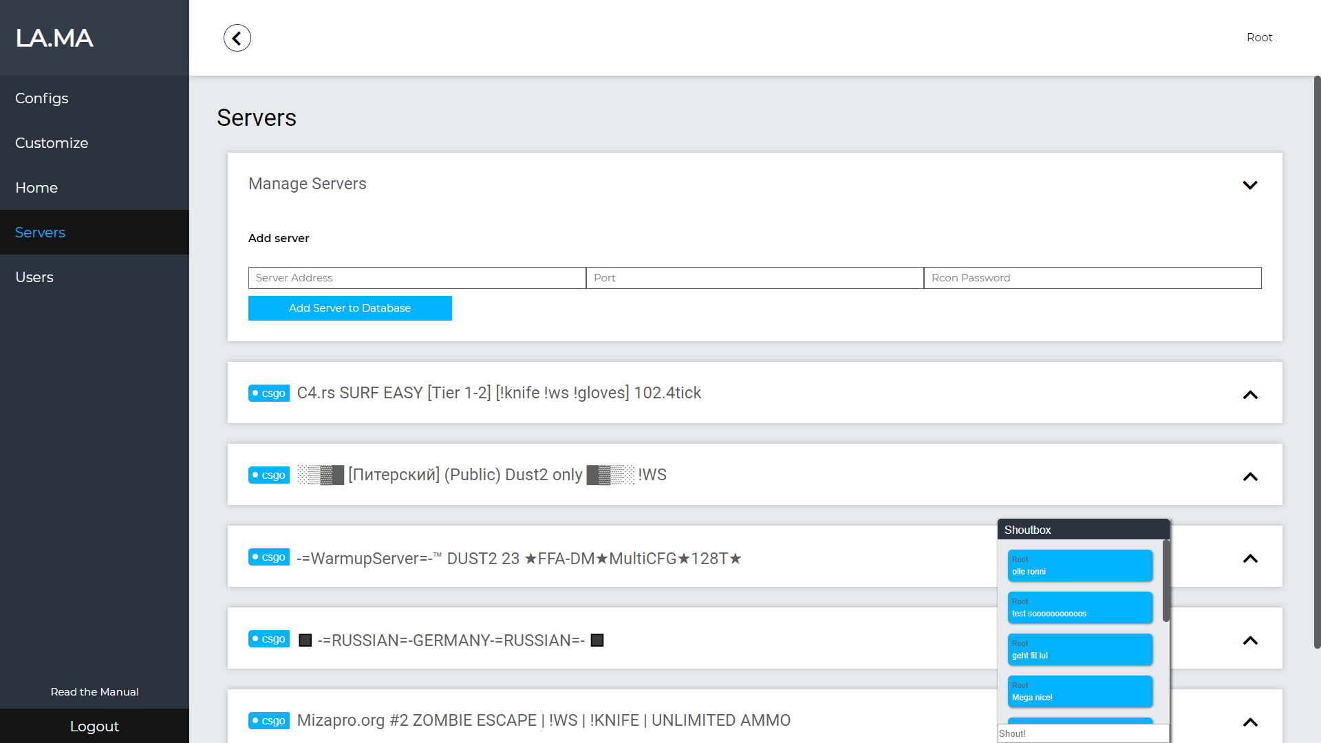
Task: Click the Server Address input field
Action: pyautogui.click(x=416, y=278)
